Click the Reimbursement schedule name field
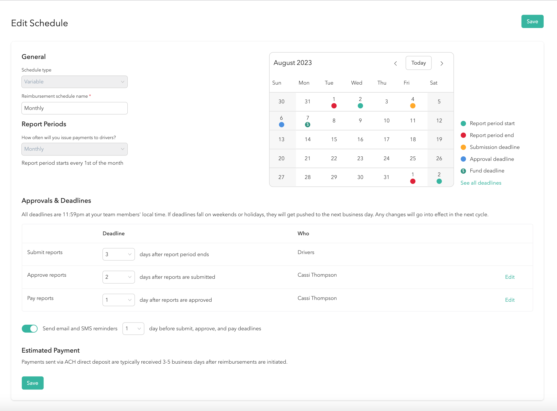This screenshot has width=557, height=411. (x=74, y=108)
